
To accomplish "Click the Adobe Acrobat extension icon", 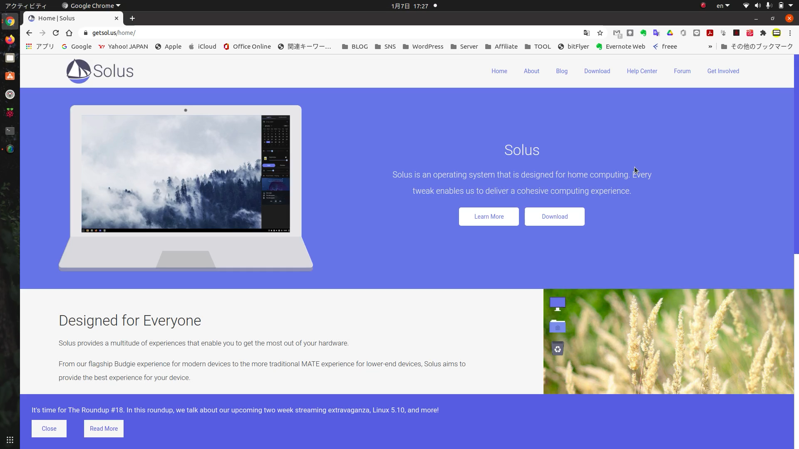I will (x=710, y=33).
